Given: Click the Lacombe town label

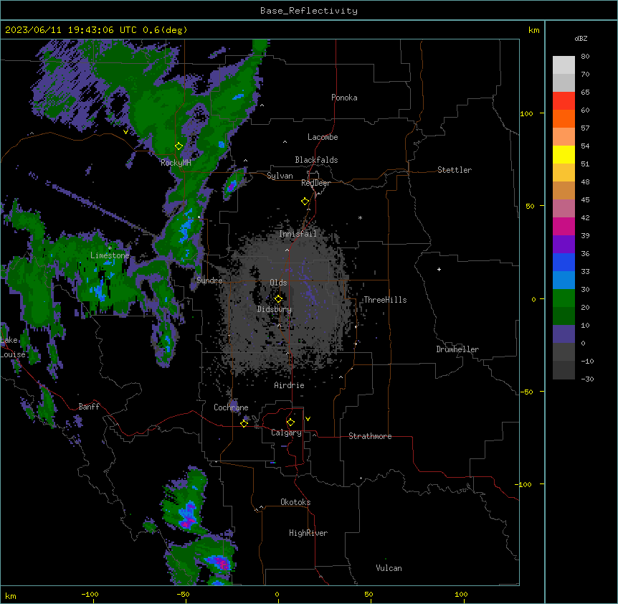Looking at the screenshot, I should click(323, 137).
